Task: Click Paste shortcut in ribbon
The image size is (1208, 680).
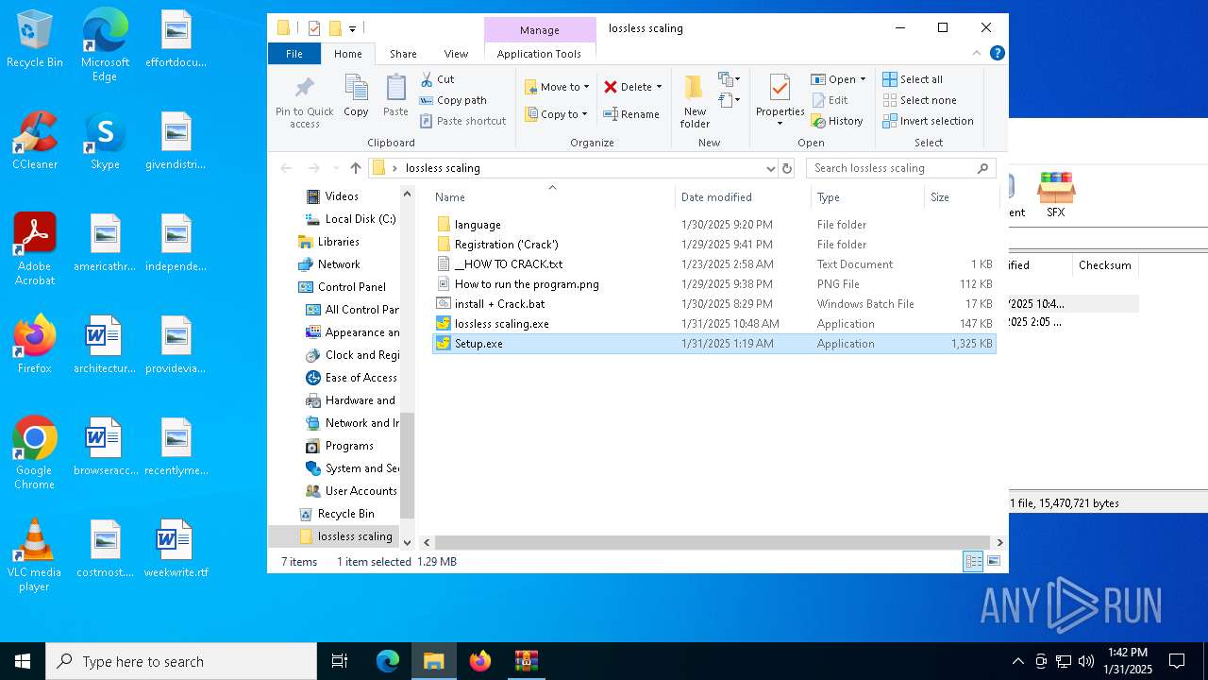Action: click(x=463, y=121)
